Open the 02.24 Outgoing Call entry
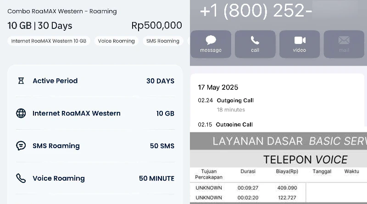The height and width of the screenshot is (204, 367). [x=226, y=105]
